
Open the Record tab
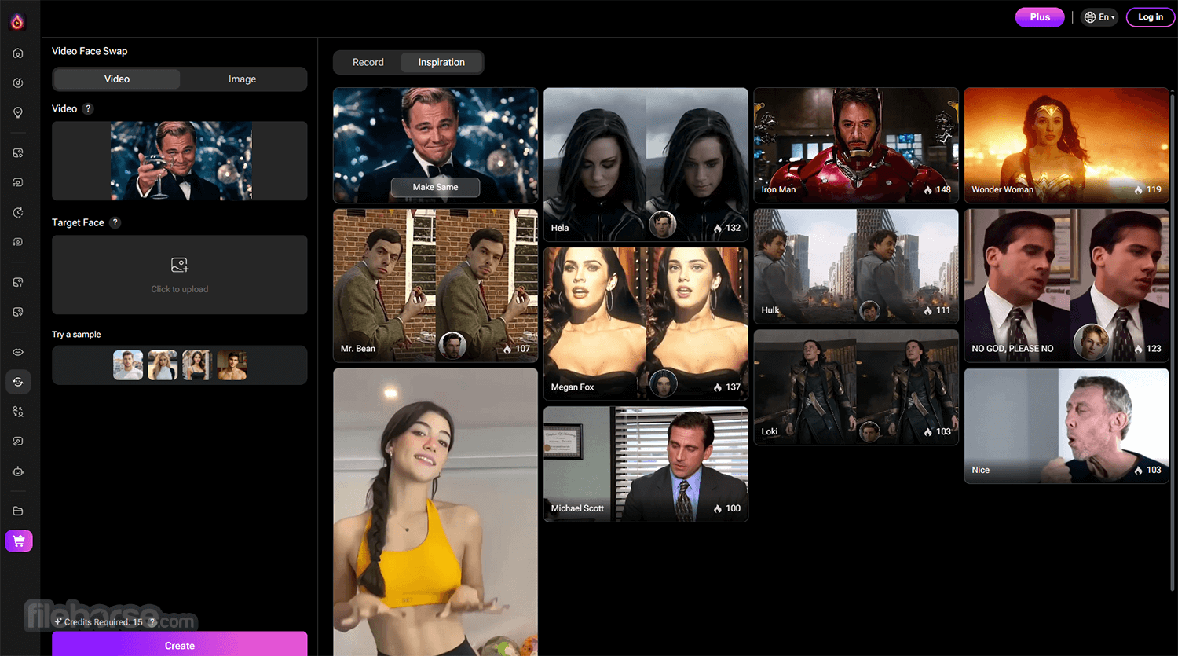click(x=368, y=63)
